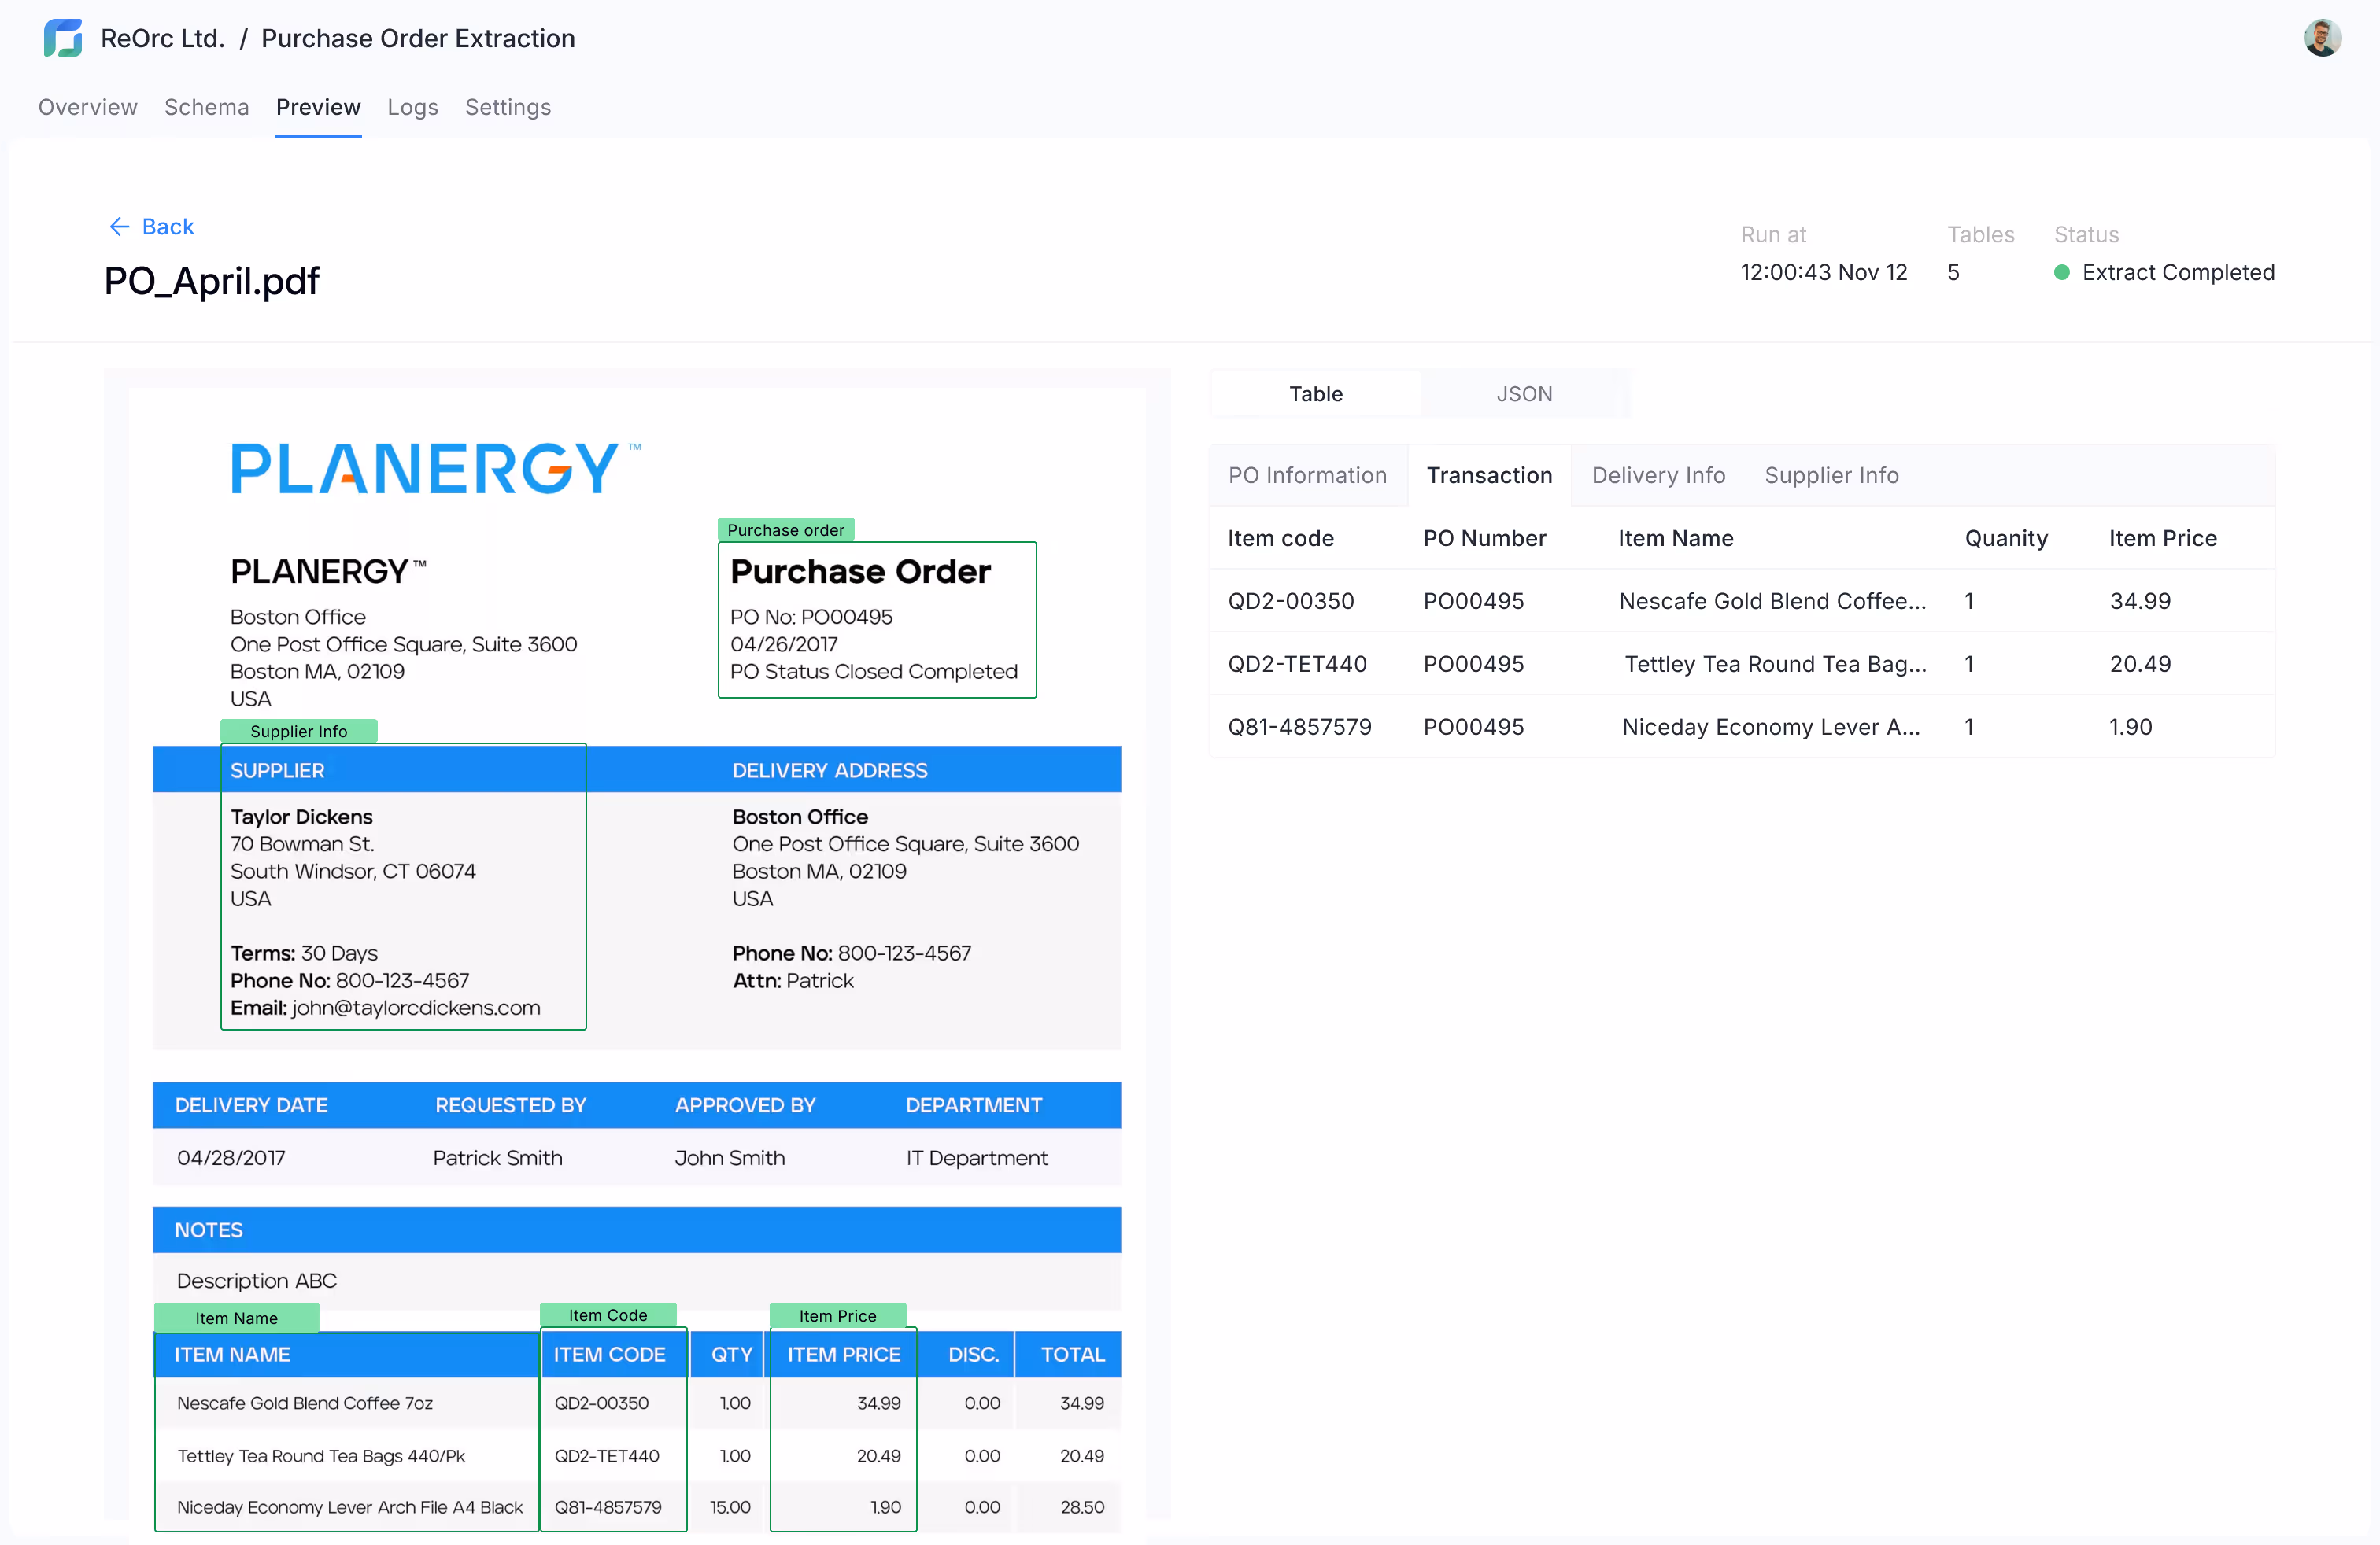Click ReOrc Ltd. breadcrumb link
Viewport: 2380px width, 1545px height.
(162, 38)
